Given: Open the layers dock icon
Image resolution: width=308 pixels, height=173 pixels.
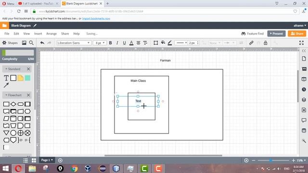Looking at the screenshot, I should (x=304, y=99).
